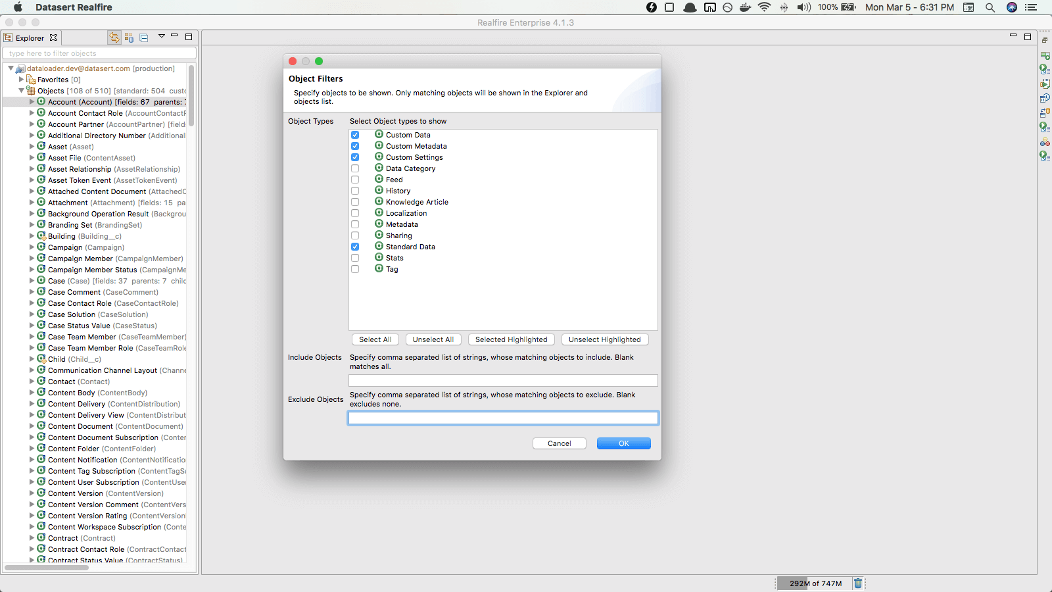
Task: Check the Data Category checkbox
Action: coord(355,168)
